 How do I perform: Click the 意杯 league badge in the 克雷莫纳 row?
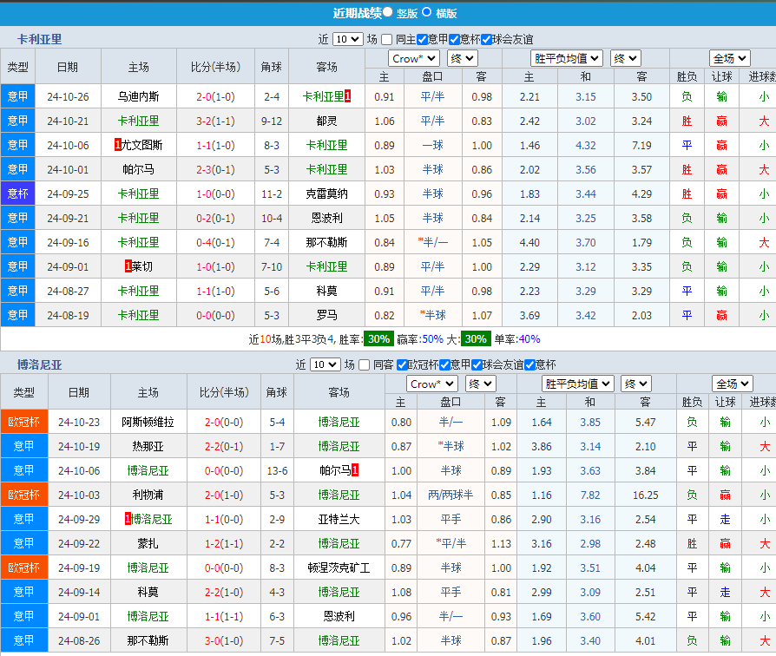tap(17, 194)
